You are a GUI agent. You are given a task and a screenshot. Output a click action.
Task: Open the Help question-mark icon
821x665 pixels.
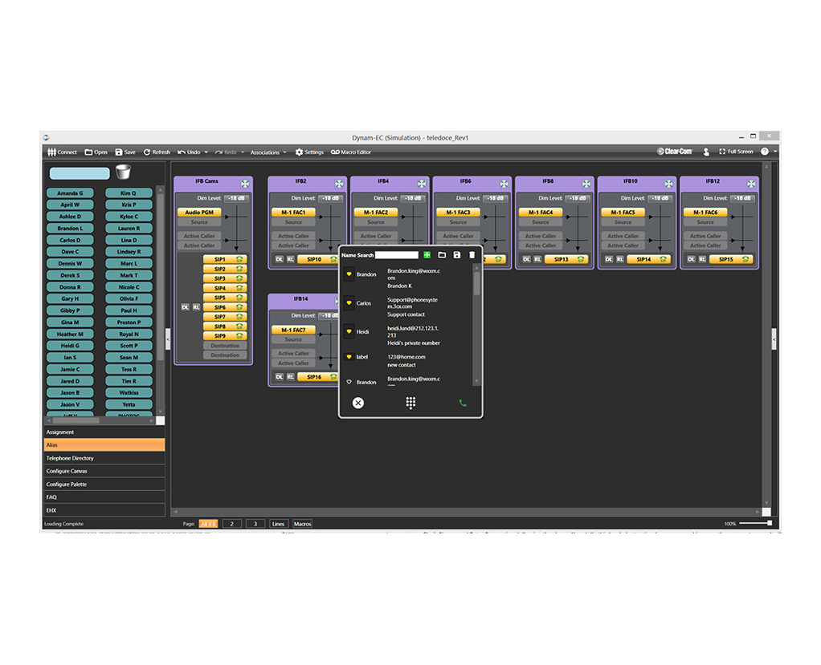click(x=765, y=152)
